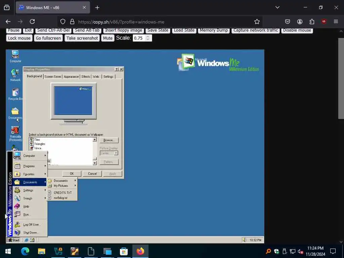Click the Disable mouse button
The image size is (344, 258).
(297, 30)
